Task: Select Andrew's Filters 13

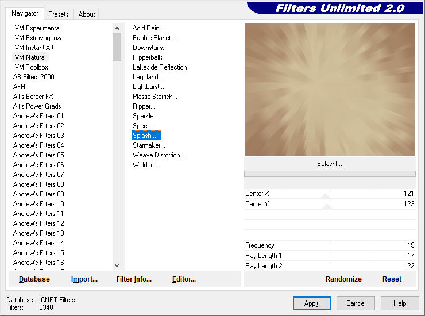Action: point(38,233)
